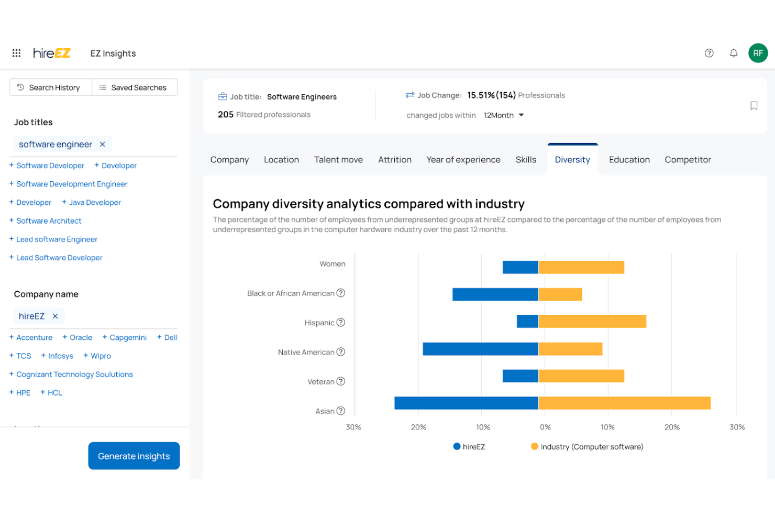The height and width of the screenshot is (517, 775).
Task: Bookmark this insight report
Action: click(x=754, y=106)
